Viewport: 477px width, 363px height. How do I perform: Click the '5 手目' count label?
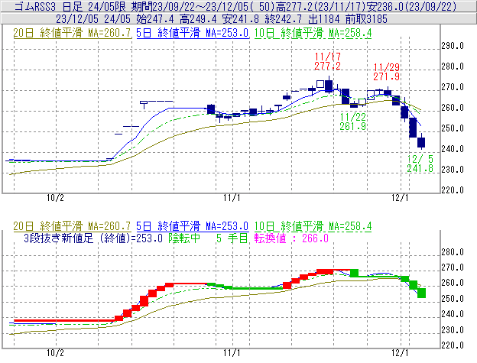[x=232, y=238]
